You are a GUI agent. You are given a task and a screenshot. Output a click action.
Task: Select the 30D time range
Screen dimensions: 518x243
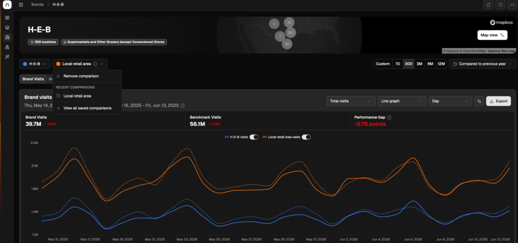point(409,64)
